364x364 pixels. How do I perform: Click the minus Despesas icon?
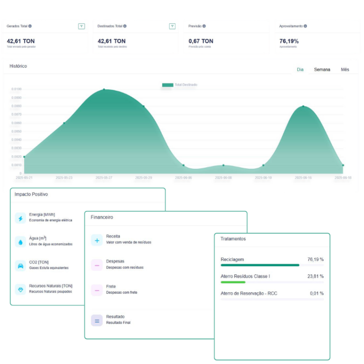97,265
